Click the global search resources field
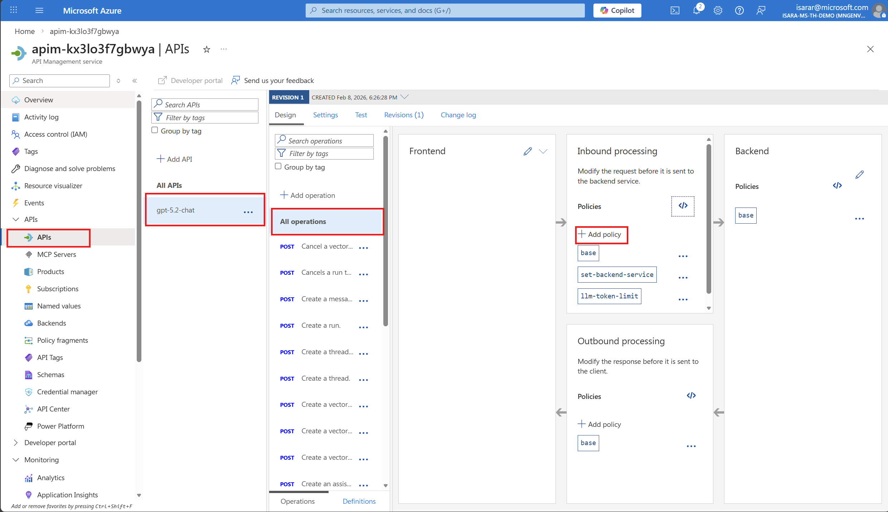 [x=445, y=10]
